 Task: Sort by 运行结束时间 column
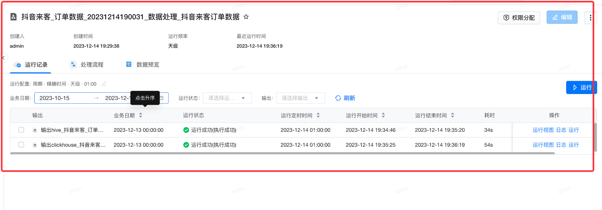pos(452,115)
